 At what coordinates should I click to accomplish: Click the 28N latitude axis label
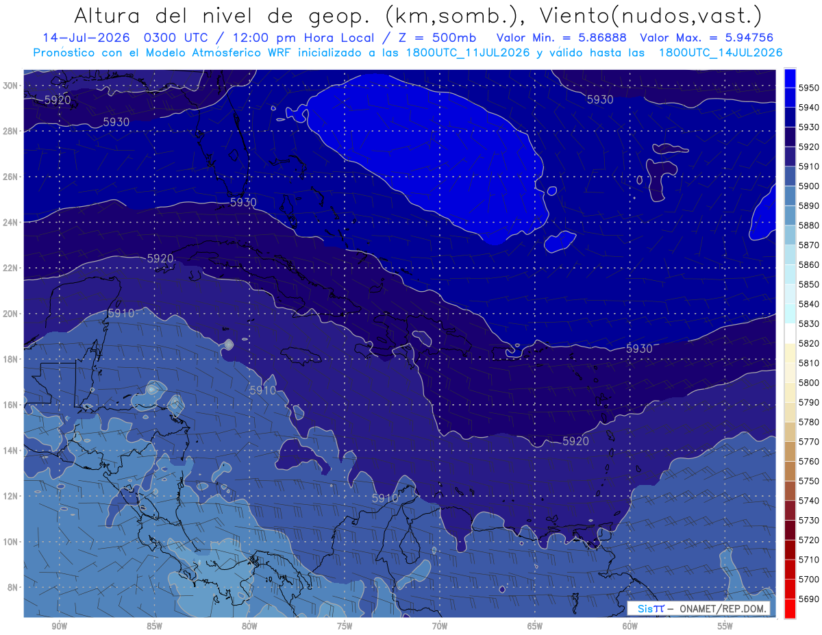pyautogui.click(x=11, y=131)
